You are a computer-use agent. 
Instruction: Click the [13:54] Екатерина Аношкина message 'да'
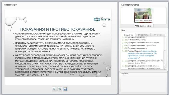(135, 48)
